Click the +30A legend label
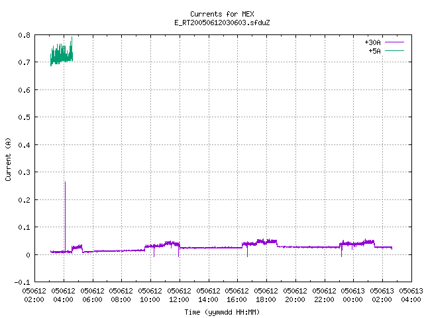The height and width of the screenshot is (318, 424). tap(372, 42)
